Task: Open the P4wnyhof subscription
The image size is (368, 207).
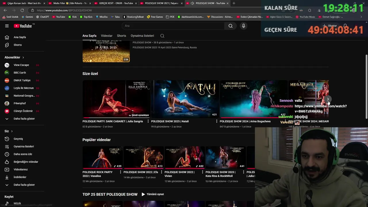Action: pos(22,103)
